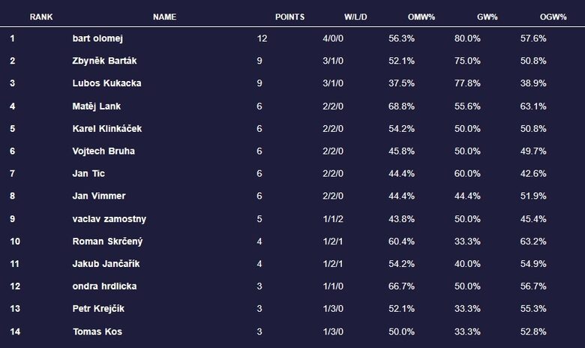Sort by the NAME column header

pos(164,16)
